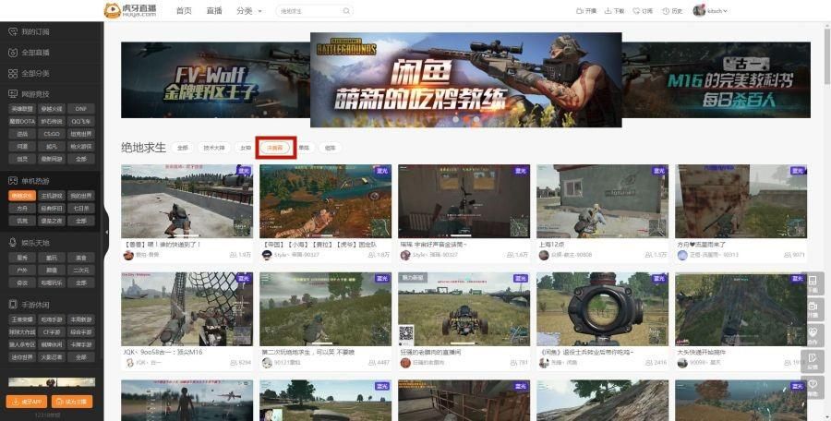Click the 开播 start-streaming icon in header

580,10
